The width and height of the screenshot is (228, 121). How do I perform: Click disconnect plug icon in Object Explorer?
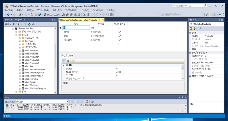[18, 24]
